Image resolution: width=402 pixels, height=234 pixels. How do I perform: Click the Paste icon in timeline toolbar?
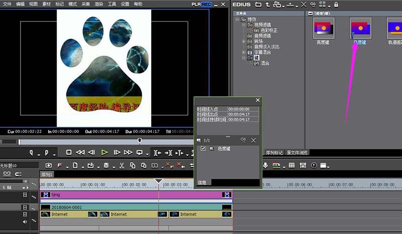pos(144,165)
